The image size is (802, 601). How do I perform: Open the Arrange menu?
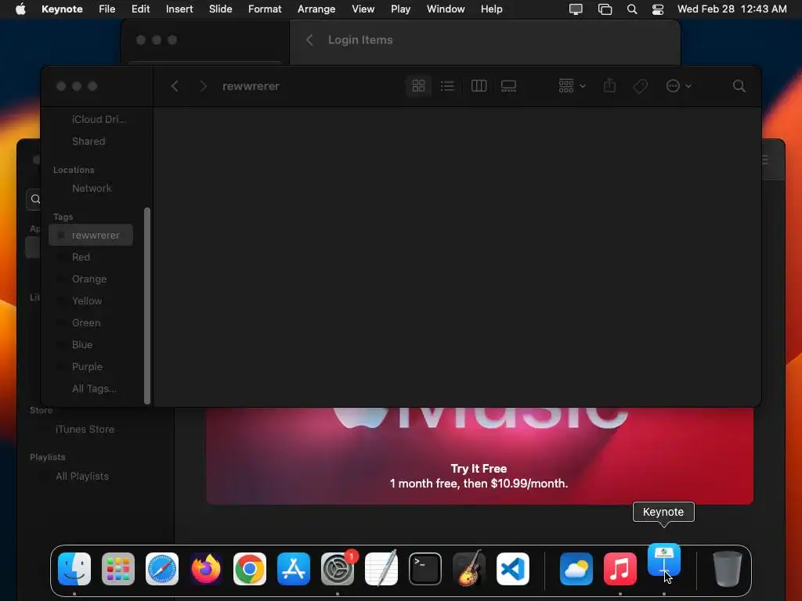pos(316,9)
